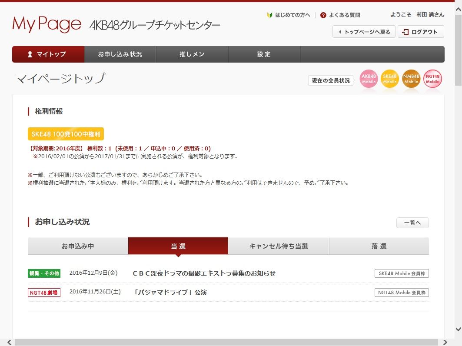Screen dimensions: 462x346
Task: Click the username text 村田 満さん
Action: (430, 14)
